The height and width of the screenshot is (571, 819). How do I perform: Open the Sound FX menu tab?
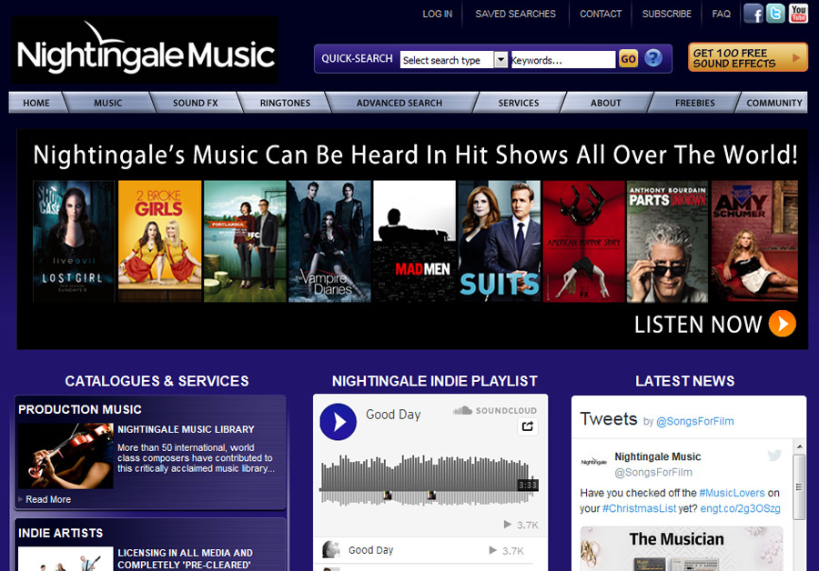(x=195, y=103)
